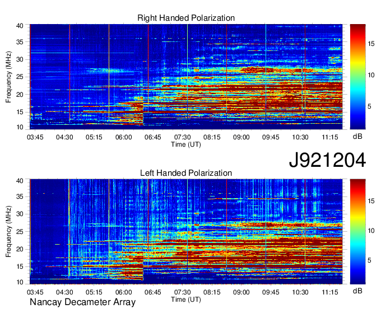Click 15 dB tick on Right Handed color bar
Screen dimensions: 381x309
coord(371,44)
